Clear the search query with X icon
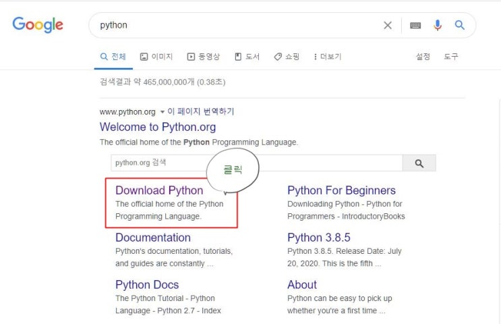This screenshot has width=501, height=324. coord(388,25)
